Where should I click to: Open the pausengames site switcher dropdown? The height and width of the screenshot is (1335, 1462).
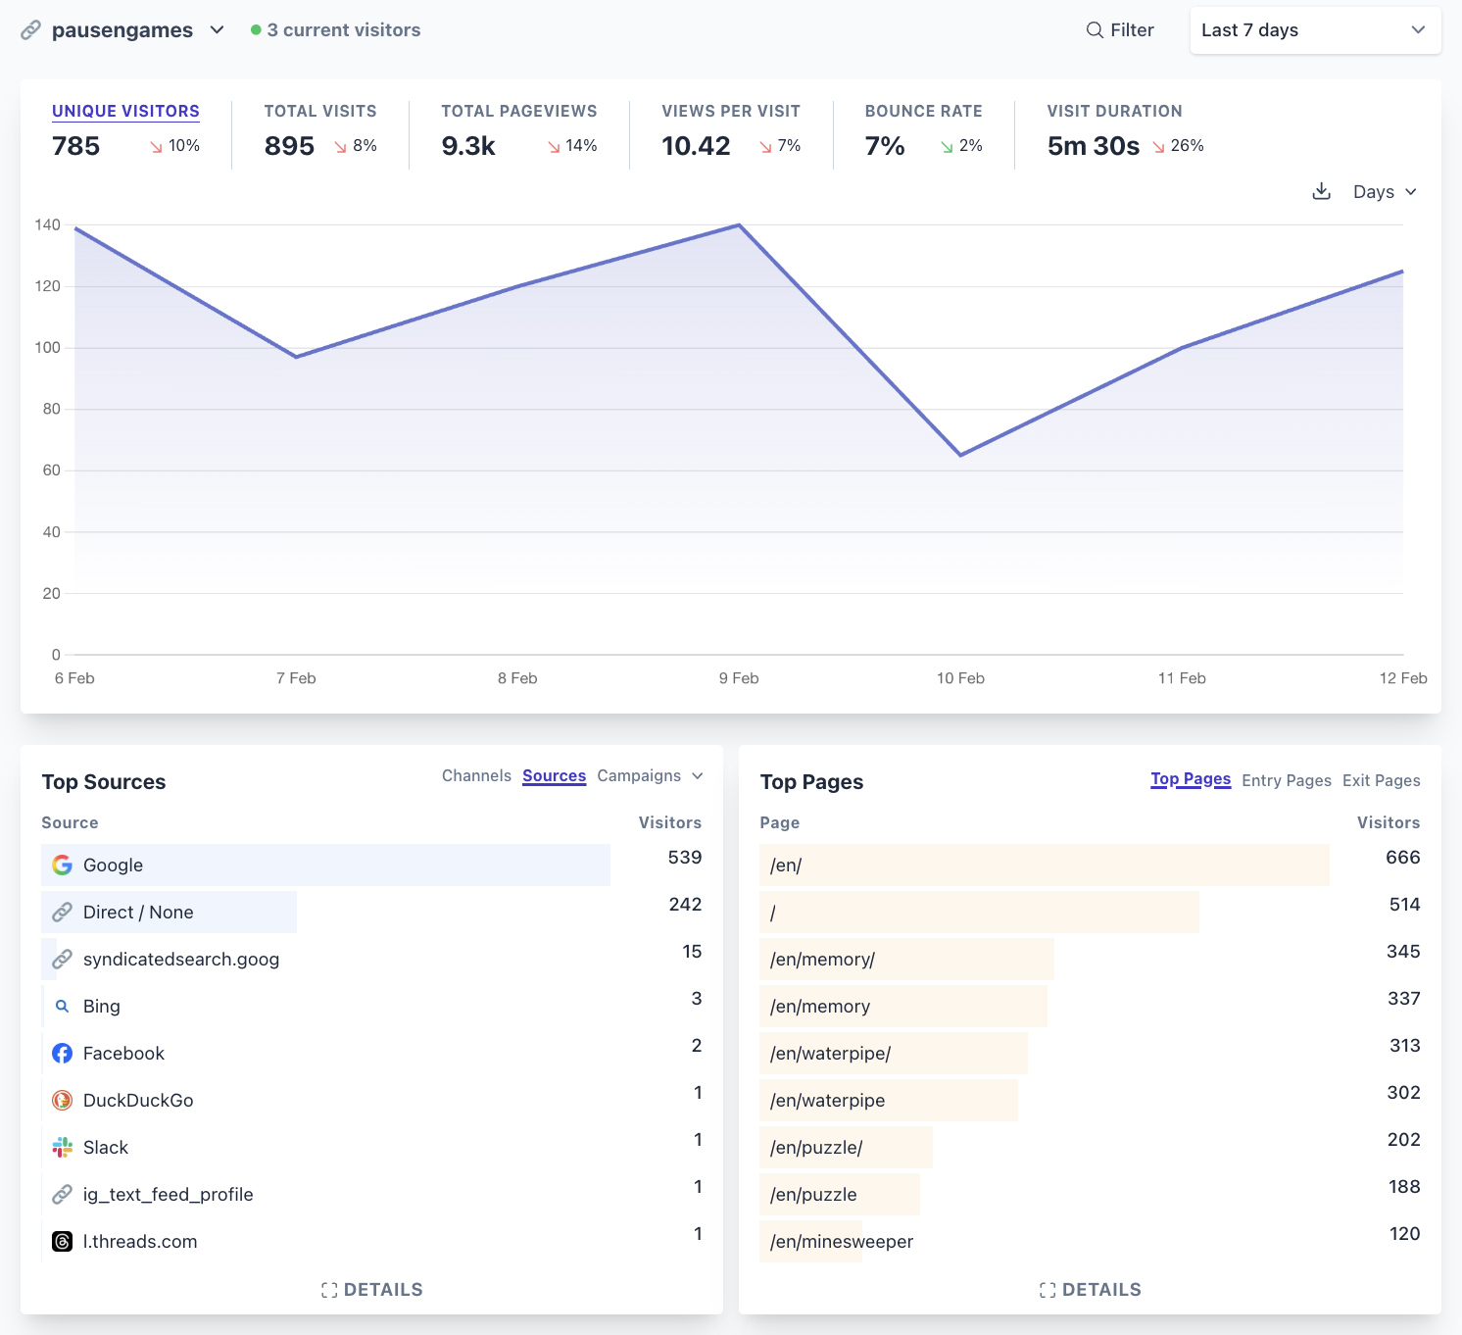tap(137, 30)
